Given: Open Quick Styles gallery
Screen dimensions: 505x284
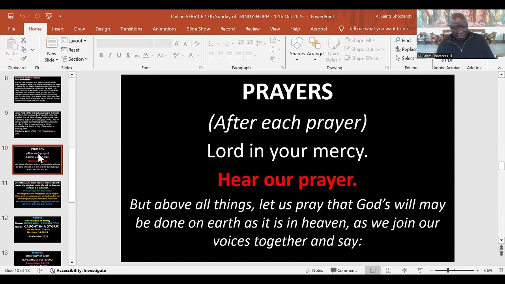Looking at the screenshot, I should 333,49.
